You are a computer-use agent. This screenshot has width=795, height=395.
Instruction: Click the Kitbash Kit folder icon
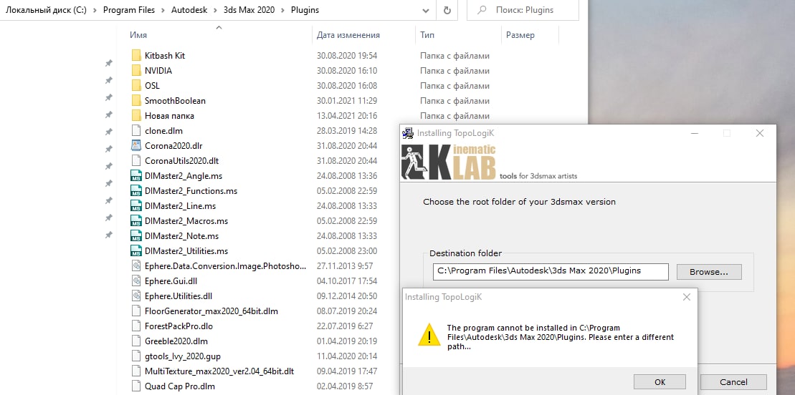coord(136,55)
